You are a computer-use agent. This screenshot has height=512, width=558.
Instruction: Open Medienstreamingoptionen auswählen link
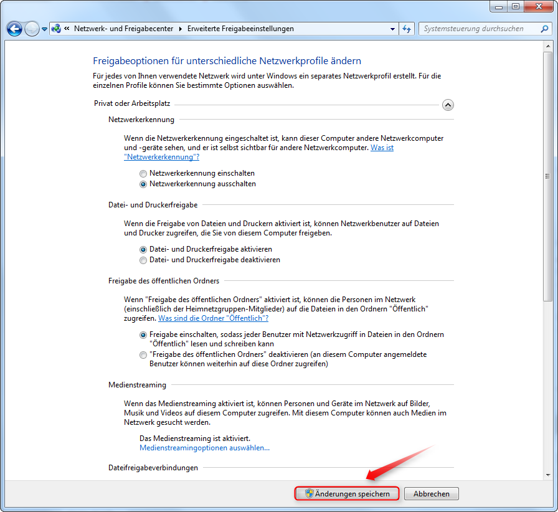[x=204, y=448]
